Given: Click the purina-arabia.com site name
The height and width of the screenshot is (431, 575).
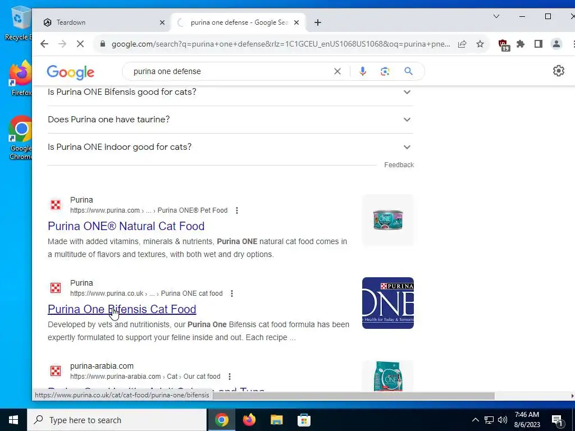Looking at the screenshot, I should (102, 366).
